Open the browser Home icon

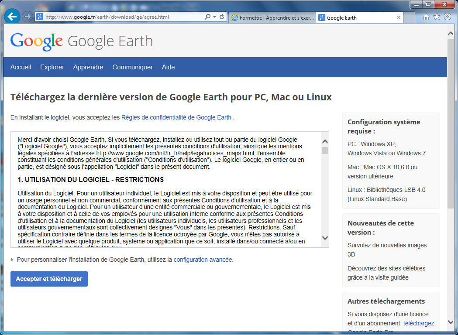[426, 17]
